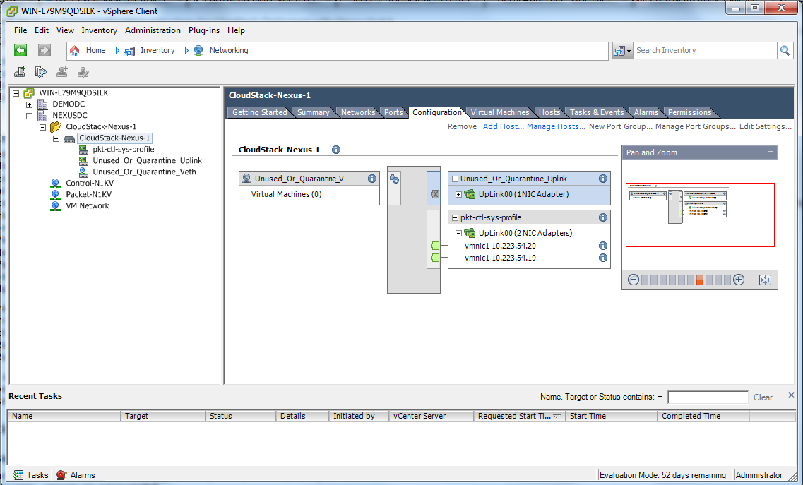The width and height of the screenshot is (803, 485).
Task: Click the zoom out minus in Pan and Zoom
Action: point(634,280)
